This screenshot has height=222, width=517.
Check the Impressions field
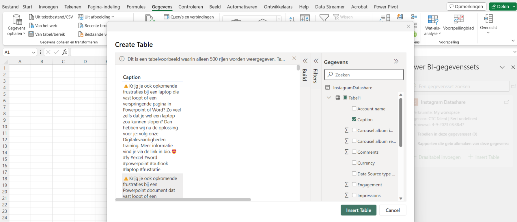pyautogui.click(x=354, y=195)
